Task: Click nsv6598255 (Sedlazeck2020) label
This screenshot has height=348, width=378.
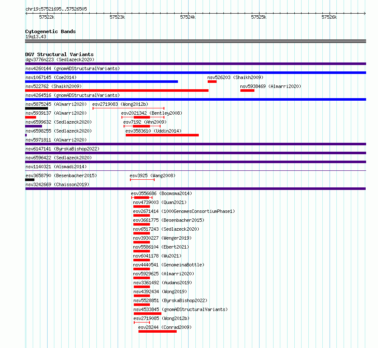Action: [x=59, y=131]
